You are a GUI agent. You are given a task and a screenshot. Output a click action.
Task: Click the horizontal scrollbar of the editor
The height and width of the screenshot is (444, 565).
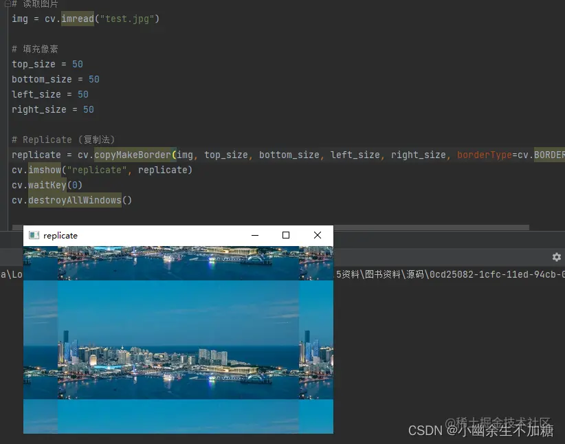[x=271, y=227]
